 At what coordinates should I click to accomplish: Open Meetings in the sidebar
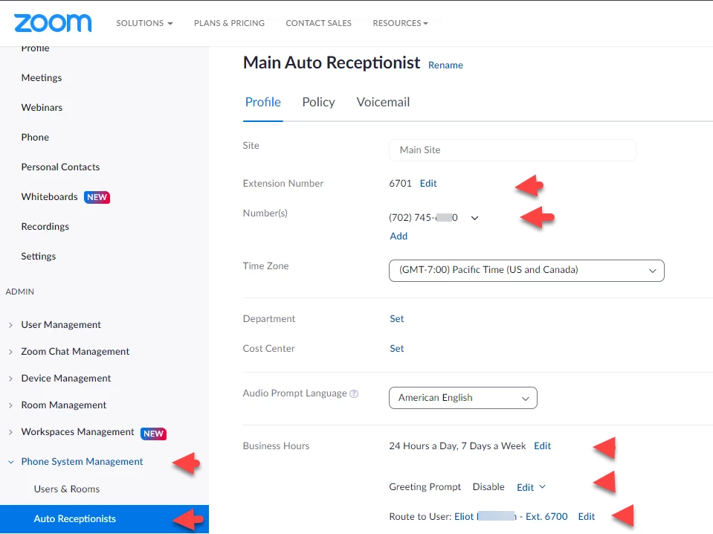pyautogui.click(x=42, y=78)
